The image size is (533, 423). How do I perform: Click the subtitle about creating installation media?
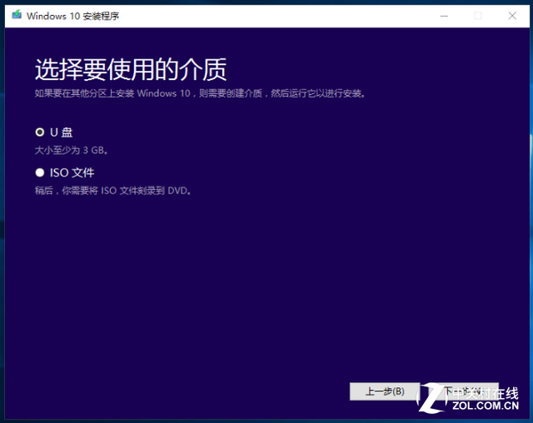tap(200, 93)
